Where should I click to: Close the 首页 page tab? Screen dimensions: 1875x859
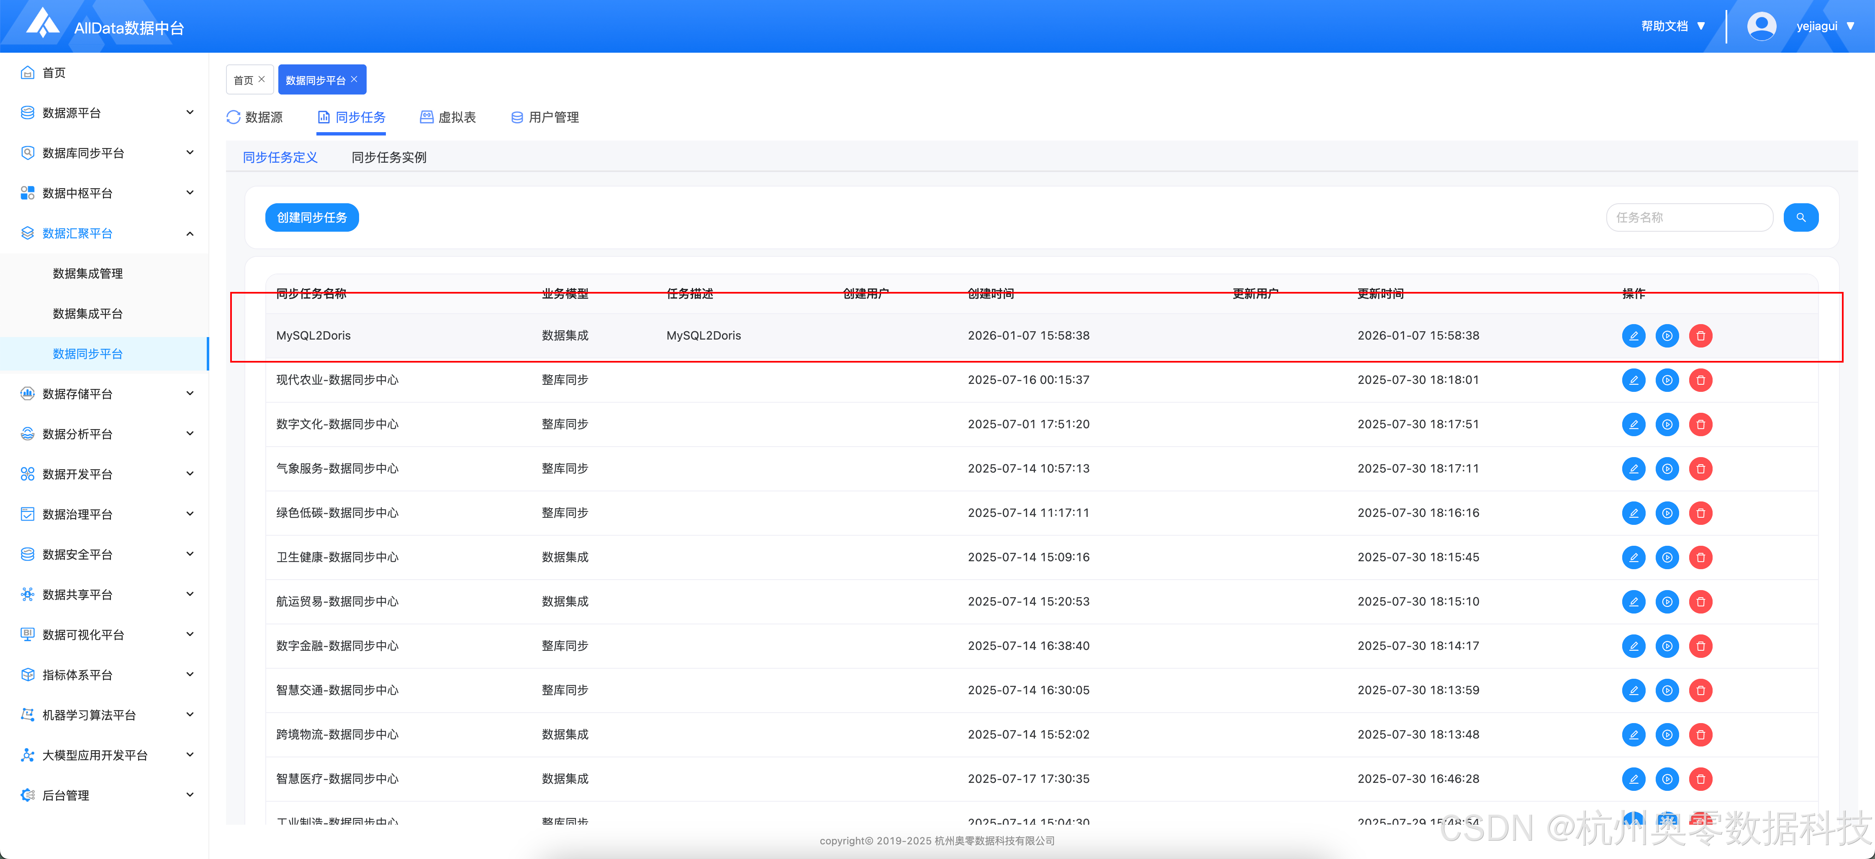[x=262, y=79]
